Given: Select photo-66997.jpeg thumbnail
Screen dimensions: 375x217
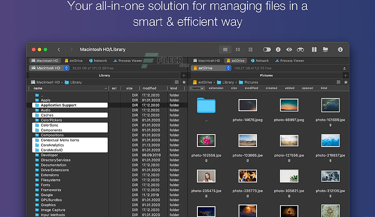Looking at the screenshot, I should coord(289,105).
